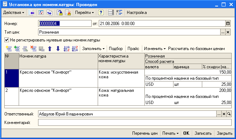Open the Действия dropdown menu
This screenshot has width=236, height=139.
pos(14,13)
